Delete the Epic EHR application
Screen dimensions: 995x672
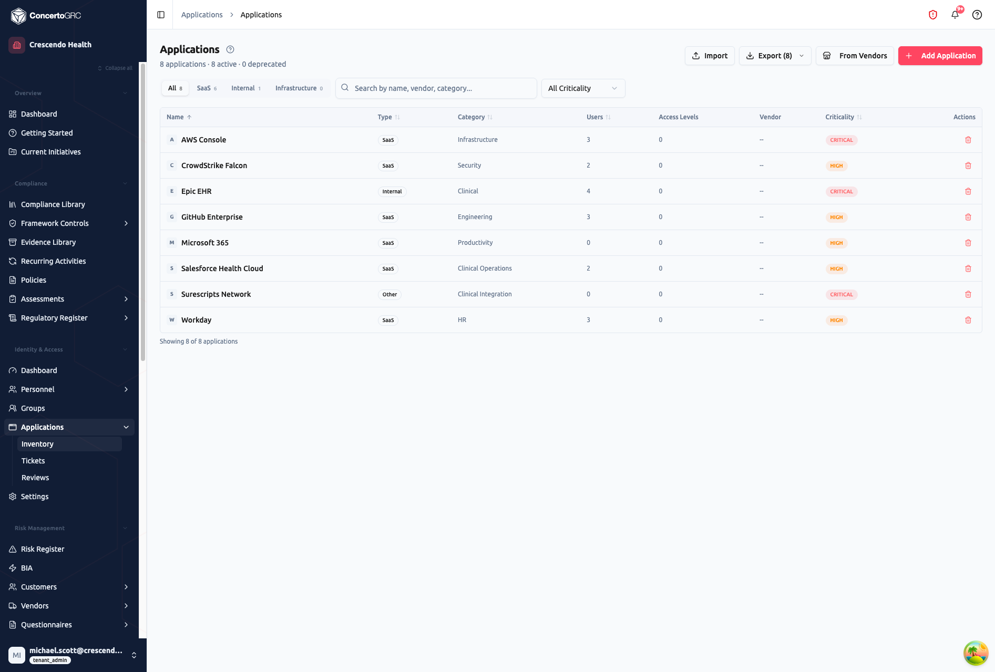(968, 191)
